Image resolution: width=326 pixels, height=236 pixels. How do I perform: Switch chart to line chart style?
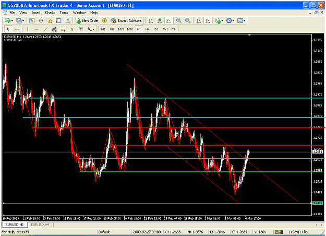coord(168,20)
